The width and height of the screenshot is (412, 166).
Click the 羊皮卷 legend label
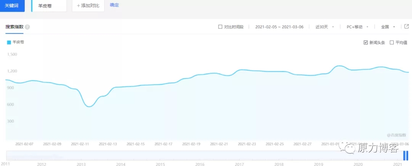[x=18, y=42]
